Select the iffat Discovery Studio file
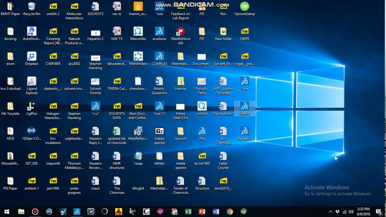The image size is (386, 217). (x=202, y=134)
